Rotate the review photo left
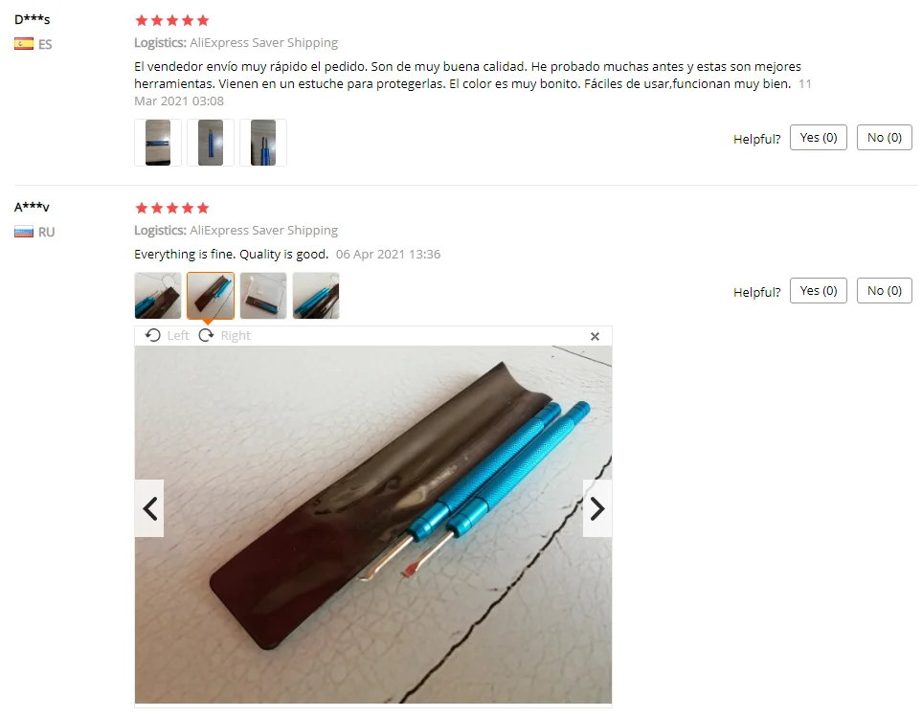Image resolution: width=922 pixels, height=717 pixels. pos(167,336)
